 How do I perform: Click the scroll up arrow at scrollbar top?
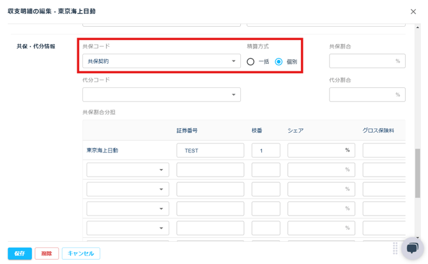418,27
